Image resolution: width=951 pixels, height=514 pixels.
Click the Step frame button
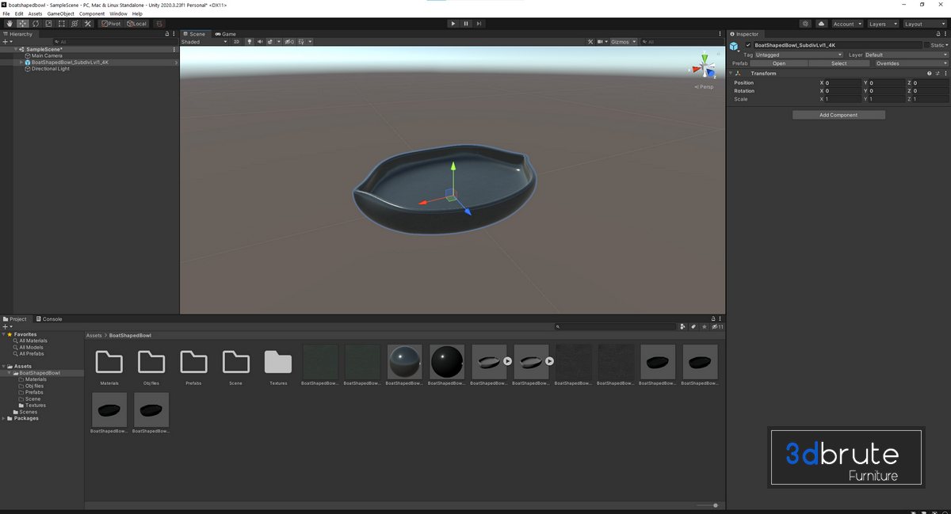point(479,24)
